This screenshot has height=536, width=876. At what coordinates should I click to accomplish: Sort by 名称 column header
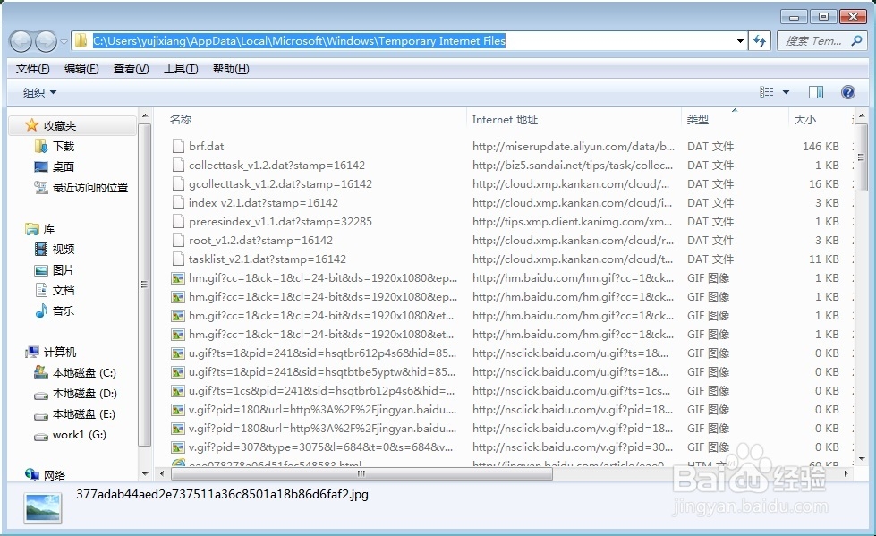pyautogui.click(x=181, y=120)
